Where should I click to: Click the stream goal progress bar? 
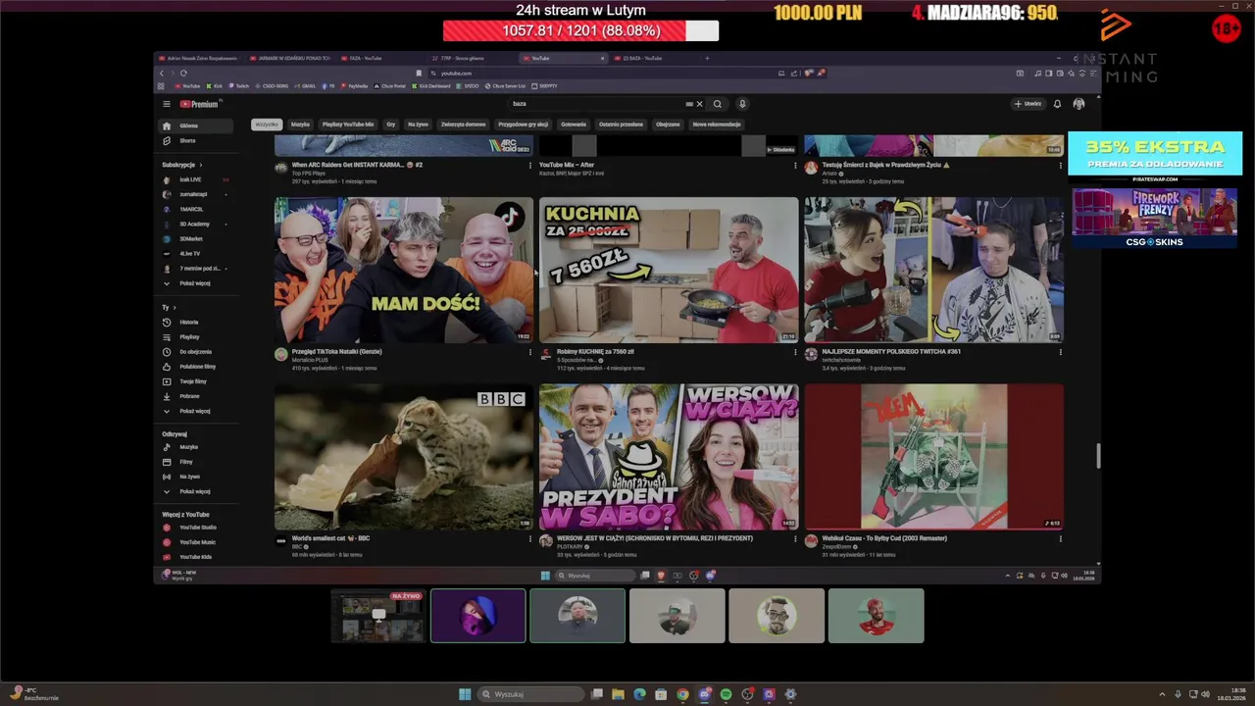click(x=580, y=30)
